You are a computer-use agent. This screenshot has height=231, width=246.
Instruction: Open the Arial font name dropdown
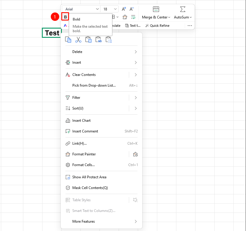coord(97,9)
